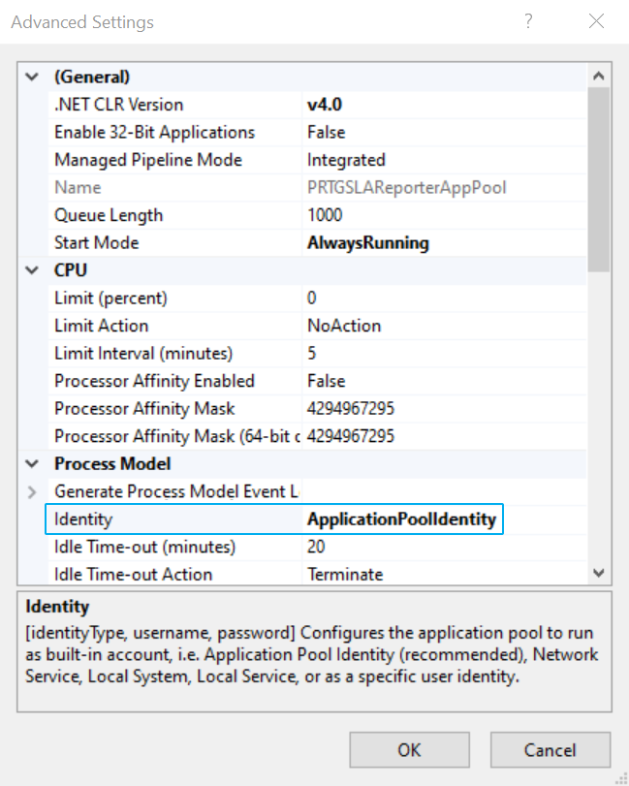
Task: Click the Advanced Settings title text
Action: pos(82,22)
